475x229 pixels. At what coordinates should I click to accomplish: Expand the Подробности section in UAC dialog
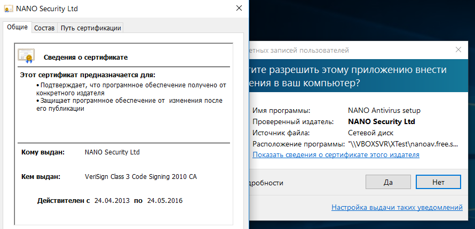click(x=266, y=183)
